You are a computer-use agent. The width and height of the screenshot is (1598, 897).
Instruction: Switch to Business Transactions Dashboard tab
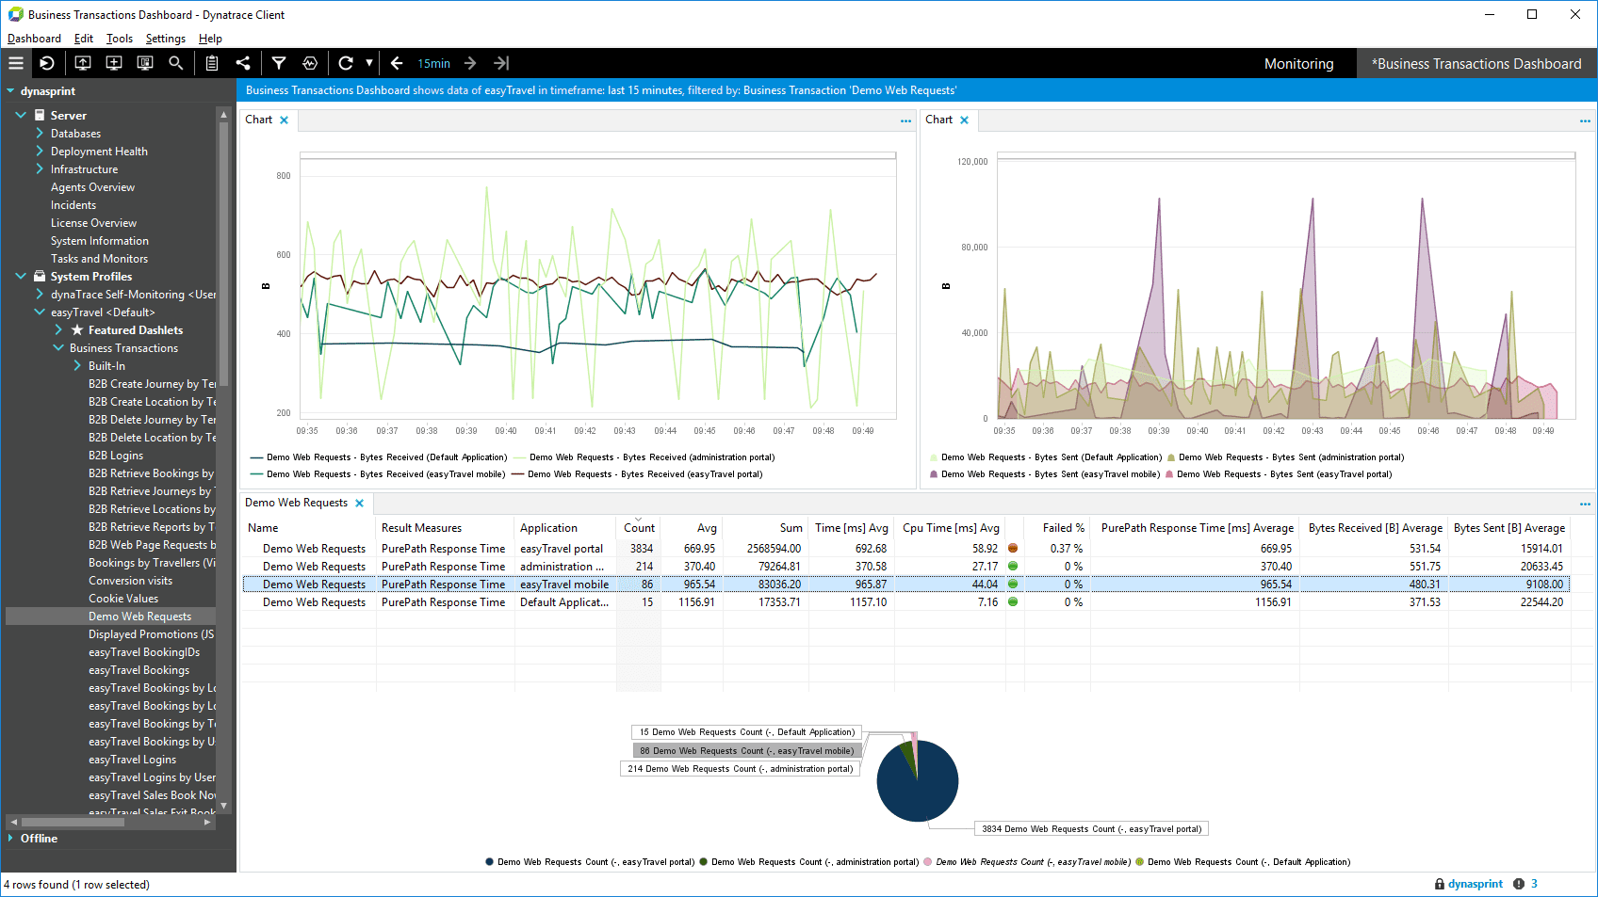(1476, 64)
